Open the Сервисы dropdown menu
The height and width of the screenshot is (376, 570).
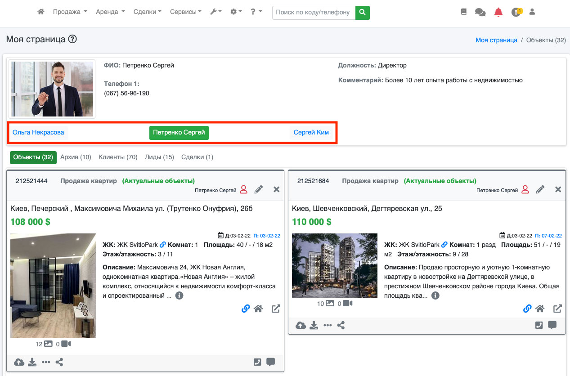pyautogui.click(x=185, y=12)
